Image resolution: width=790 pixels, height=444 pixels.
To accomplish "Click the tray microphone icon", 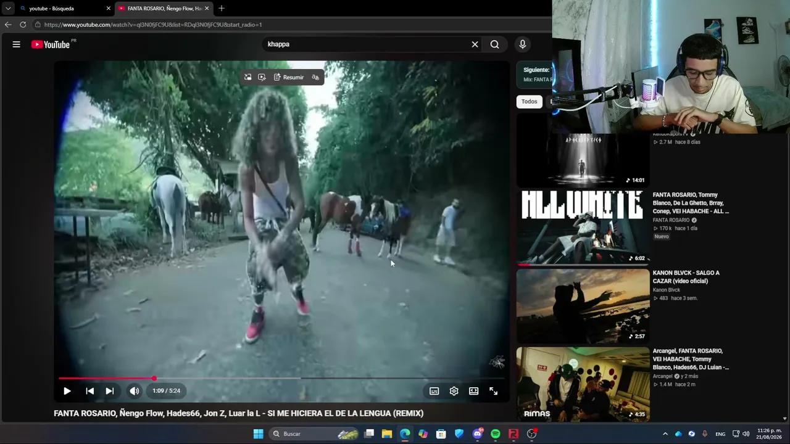I will click(x=705, y=434).
